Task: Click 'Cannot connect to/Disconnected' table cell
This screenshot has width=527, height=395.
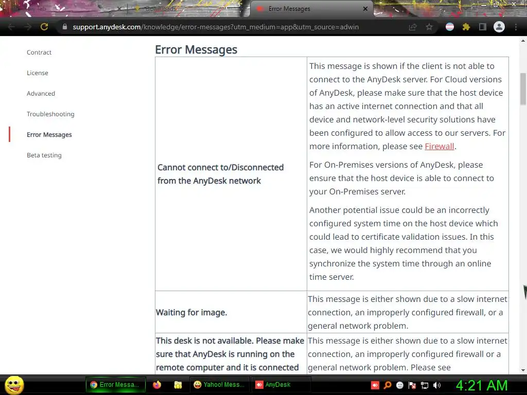Action: [231, 174]
